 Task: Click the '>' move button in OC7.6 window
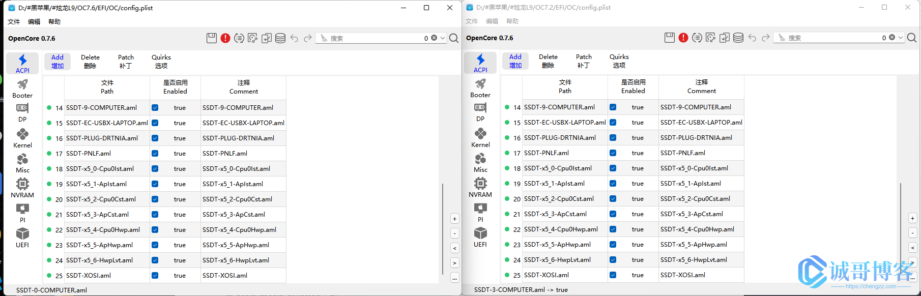455,263
